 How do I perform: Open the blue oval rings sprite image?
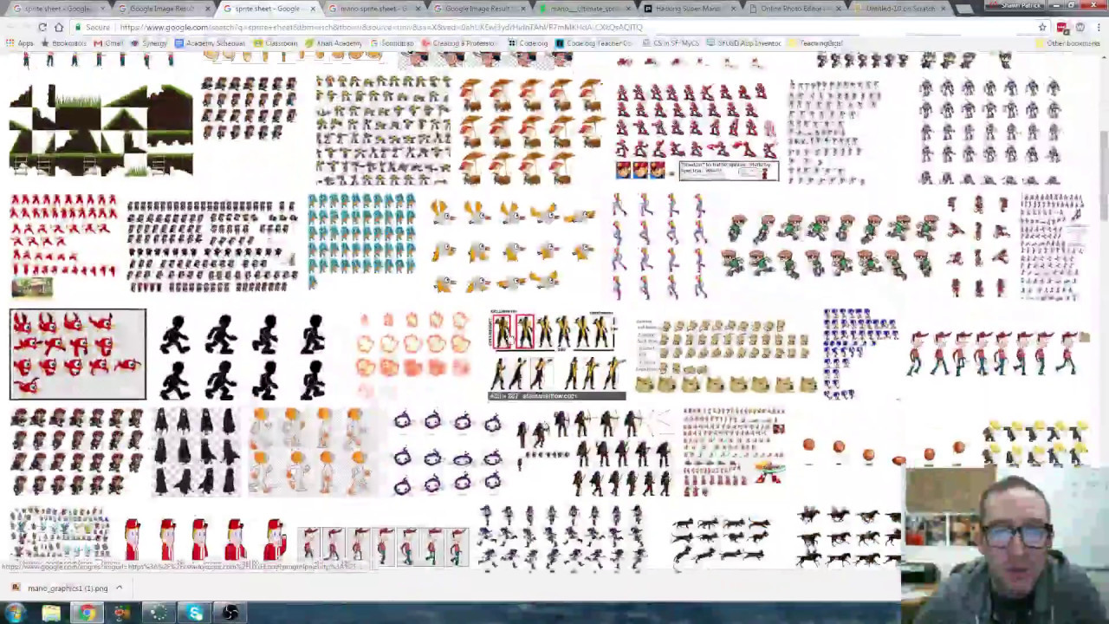click(447, 452)
